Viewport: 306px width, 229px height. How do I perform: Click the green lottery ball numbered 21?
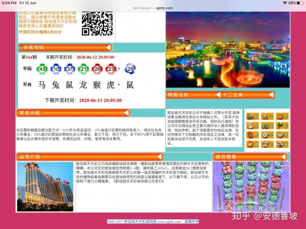pyautogui.click(x=83, y=69)
